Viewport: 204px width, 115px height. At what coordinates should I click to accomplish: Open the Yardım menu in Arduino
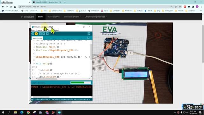56,30
